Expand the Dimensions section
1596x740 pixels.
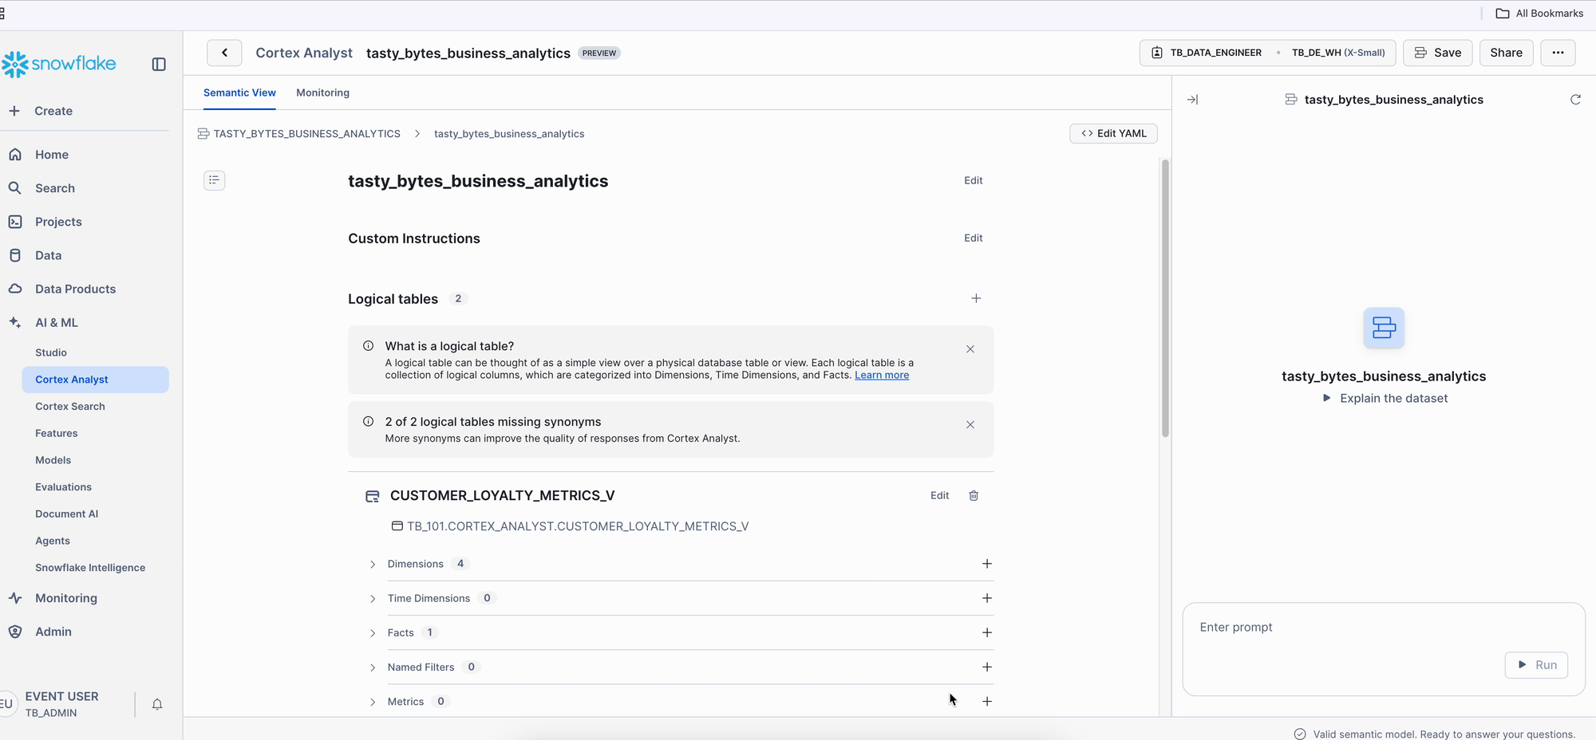(373, 565)
